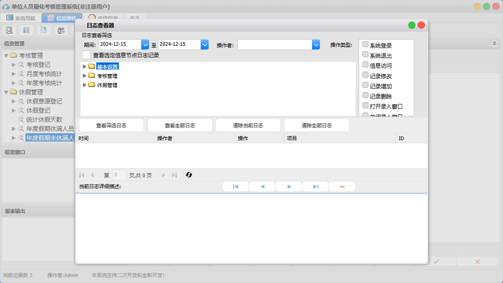The height and width of the screenshot is (283, 503).
Task: Toggle 查看选定信息节点日志记录 checkbox
Action: 86,55
